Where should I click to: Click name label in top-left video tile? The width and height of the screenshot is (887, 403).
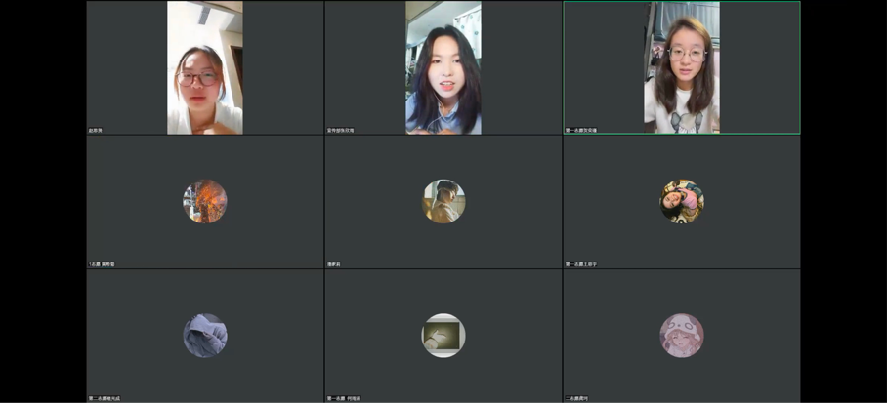coord(96,130)
